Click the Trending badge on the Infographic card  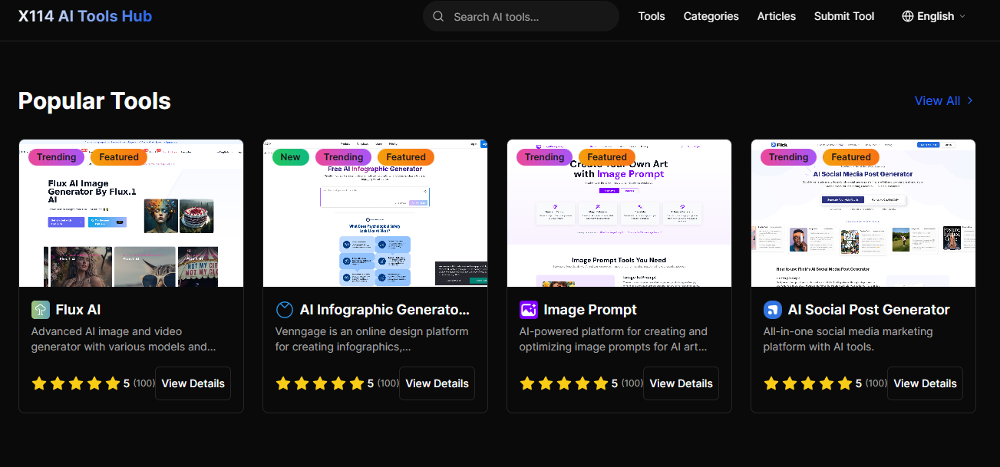[344, 157]
